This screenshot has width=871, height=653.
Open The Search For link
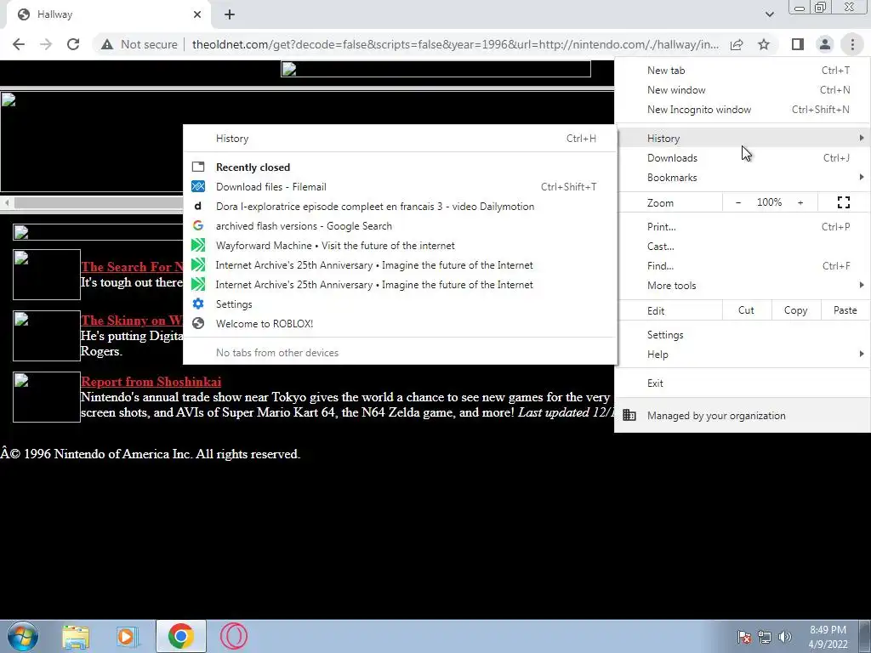point(132,266)
